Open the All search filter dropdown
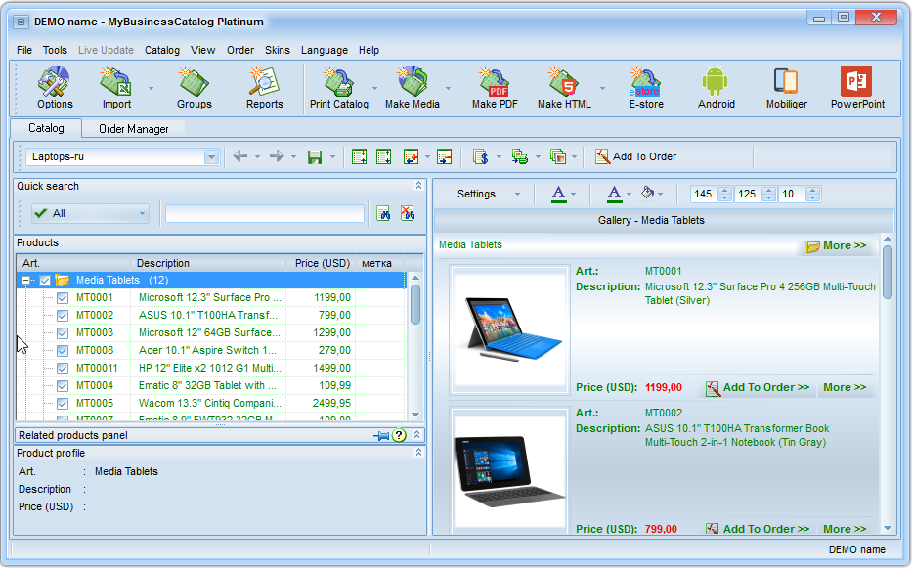Image resolution: width=913 pixels, height=569 pixels. (x=142, y=214)
